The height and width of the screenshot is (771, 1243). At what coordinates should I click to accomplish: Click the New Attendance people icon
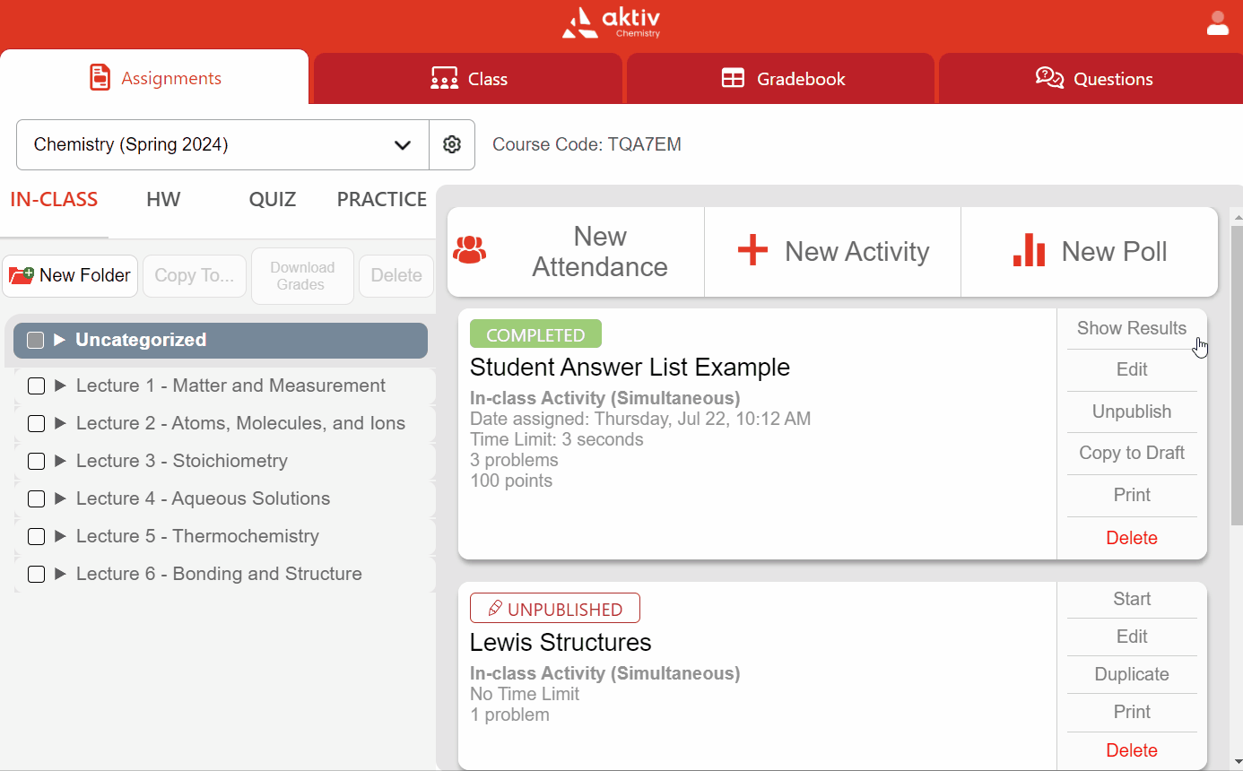(469, 250)
